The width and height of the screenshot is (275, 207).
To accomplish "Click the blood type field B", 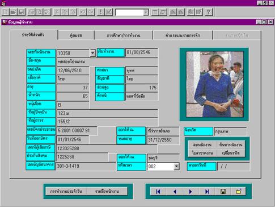I will (x=73, y=105).
